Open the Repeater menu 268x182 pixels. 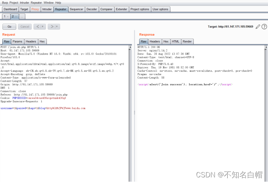pyautogui.click(x=36, y=3)
